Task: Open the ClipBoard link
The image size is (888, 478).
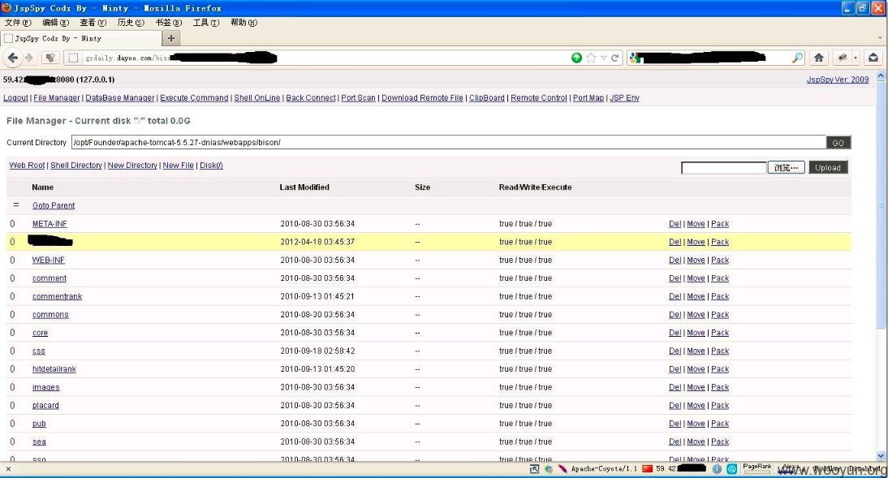Action: click(486, 98)
